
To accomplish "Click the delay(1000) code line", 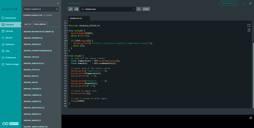I will (78, 101).
